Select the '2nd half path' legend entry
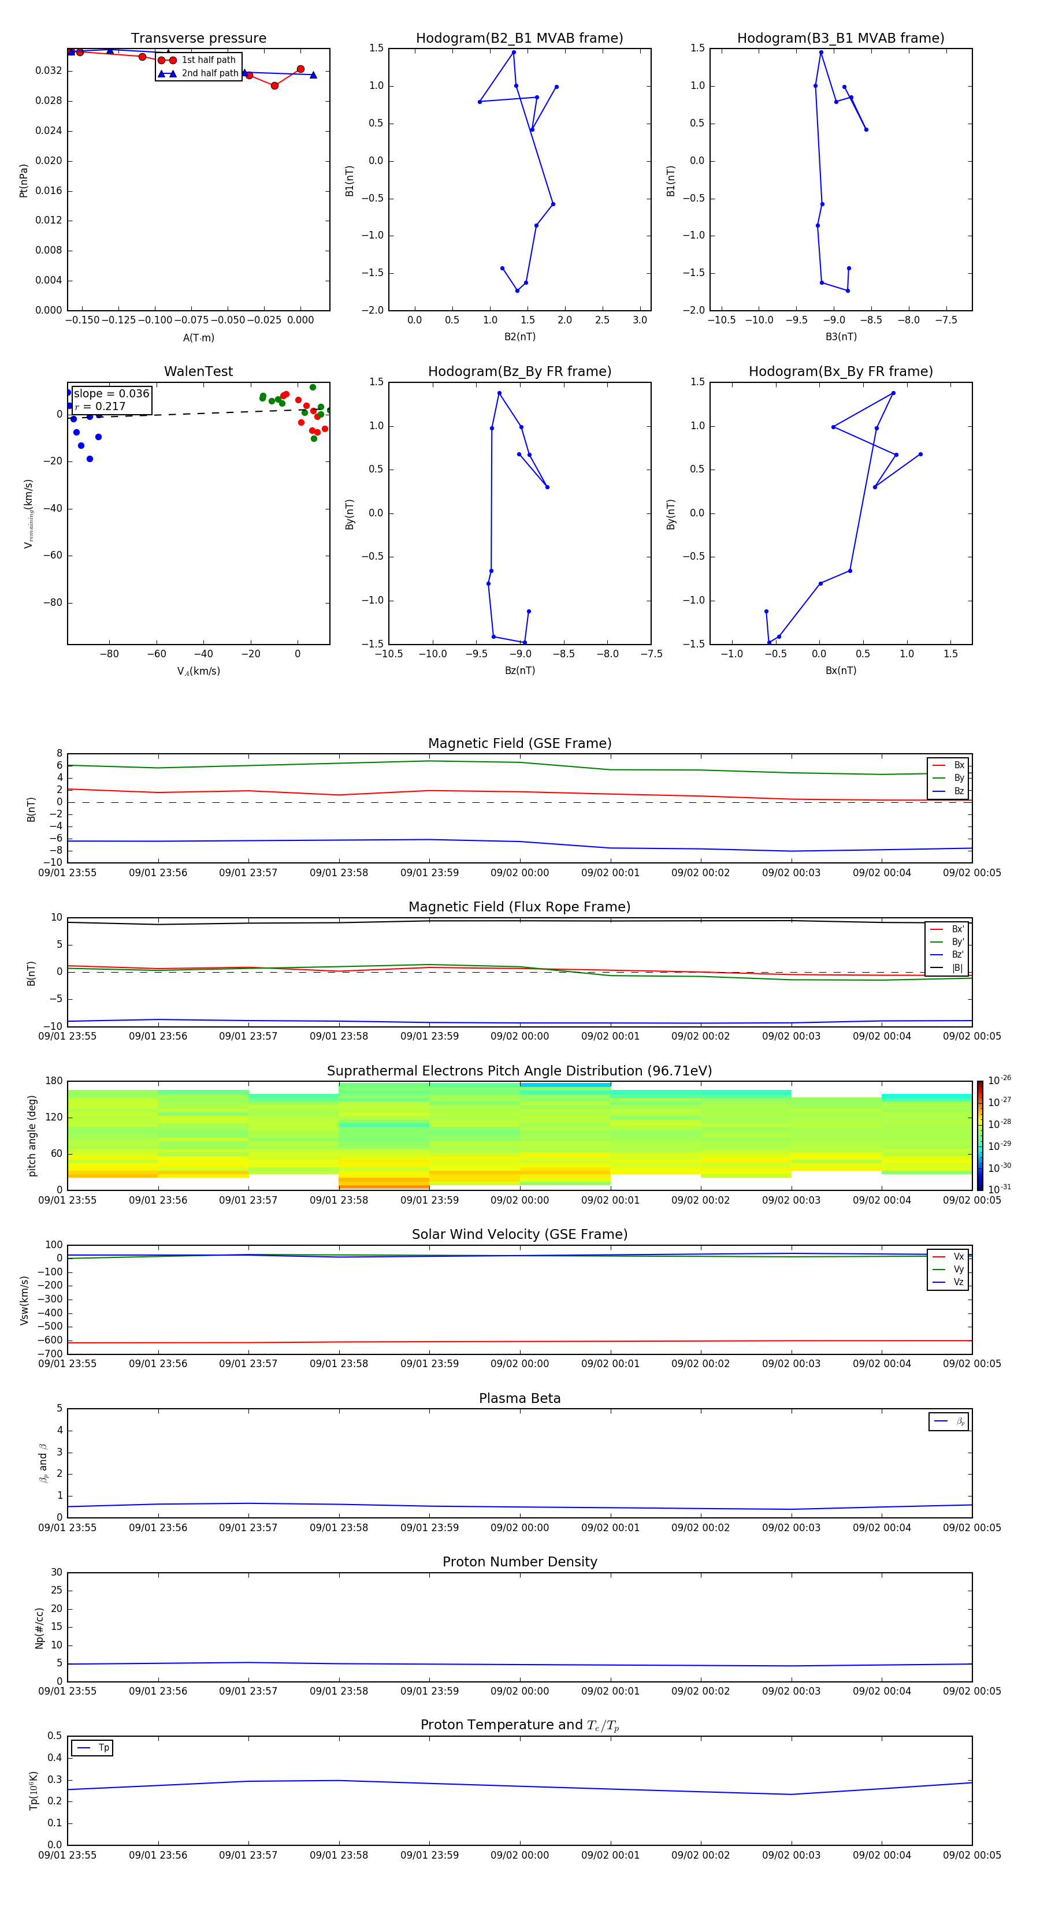 coord(198,73)
